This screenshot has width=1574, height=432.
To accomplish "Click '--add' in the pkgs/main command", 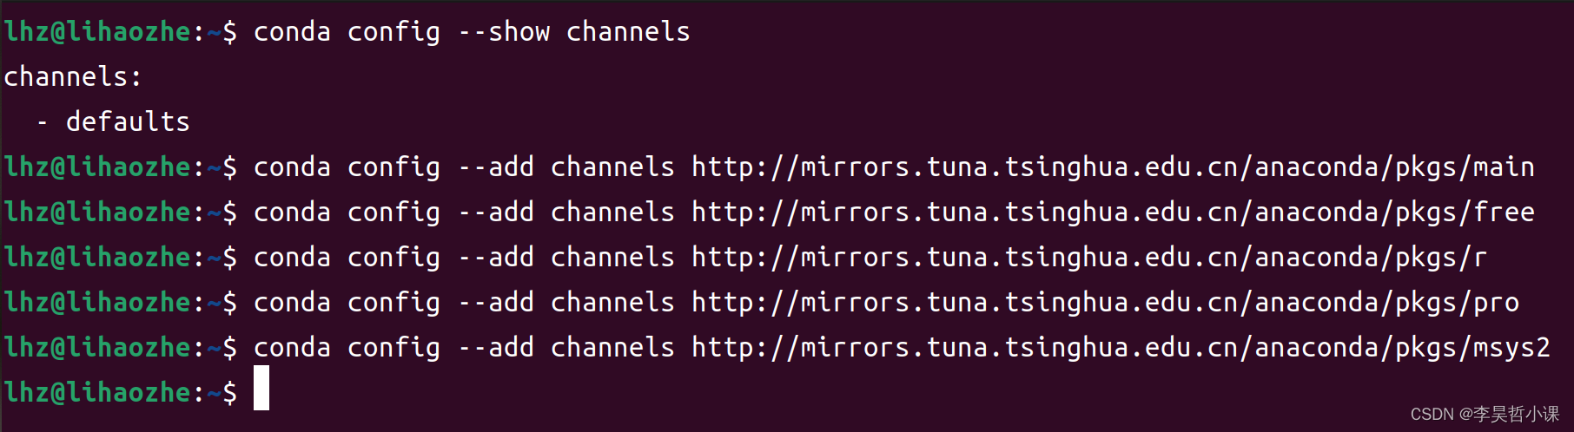I will click(496, 167).
